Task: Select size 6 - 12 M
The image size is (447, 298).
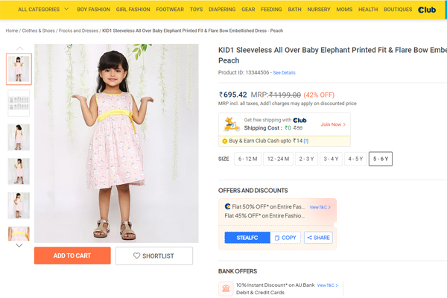Action: pyautogui.click(x=247, y=159)
